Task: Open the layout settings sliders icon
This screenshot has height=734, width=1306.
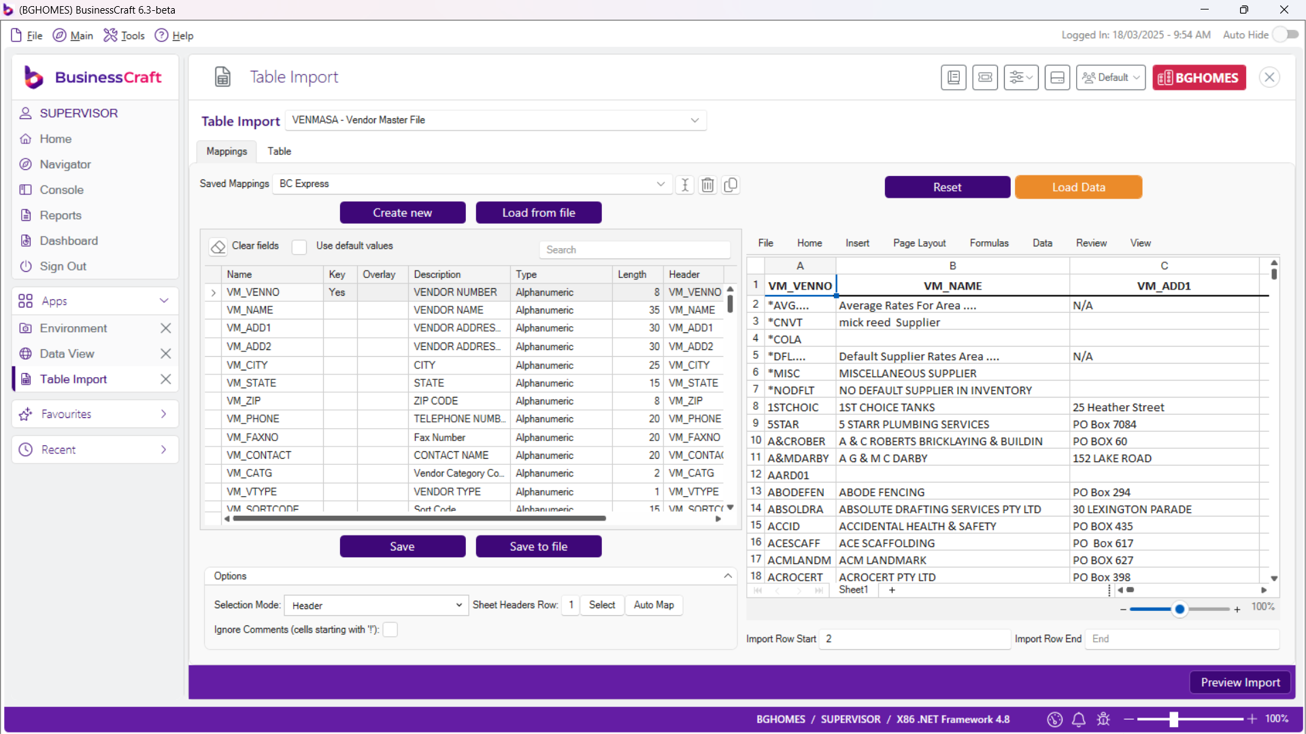Action: coord(1020,77)
